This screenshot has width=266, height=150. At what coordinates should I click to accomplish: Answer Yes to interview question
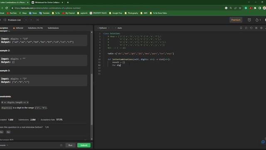pos(2,132)
